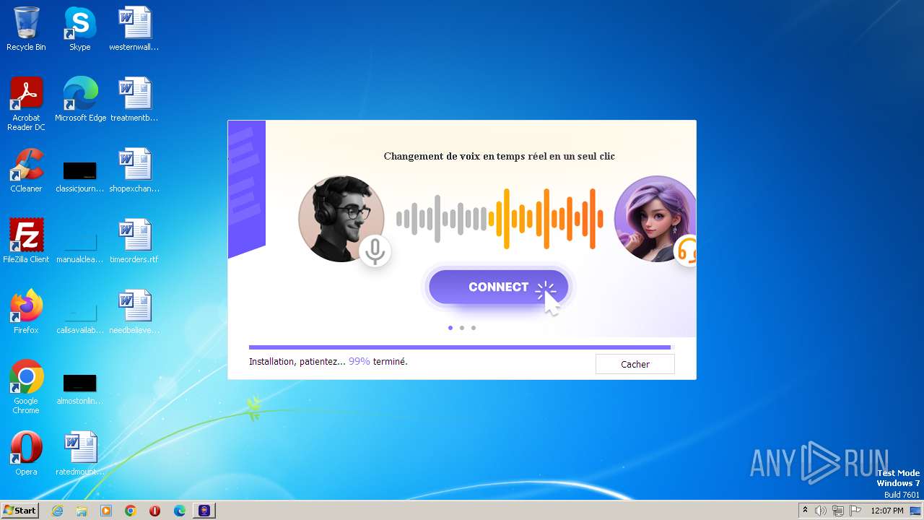The width and height of the screenshot is (924, 520).
Task: Click the microphone icon beside male avatar
Action: (x=375, y=251)
